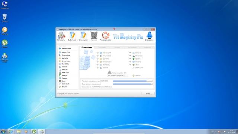Open the Корзина recycle bin desktop icon
Viewport: 238px width, 134px height.
[x=4, y=18]
